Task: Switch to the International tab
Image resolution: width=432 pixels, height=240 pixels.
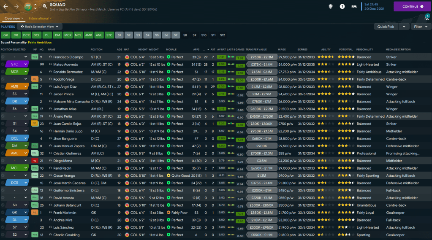Action: [x=40, y=18]
